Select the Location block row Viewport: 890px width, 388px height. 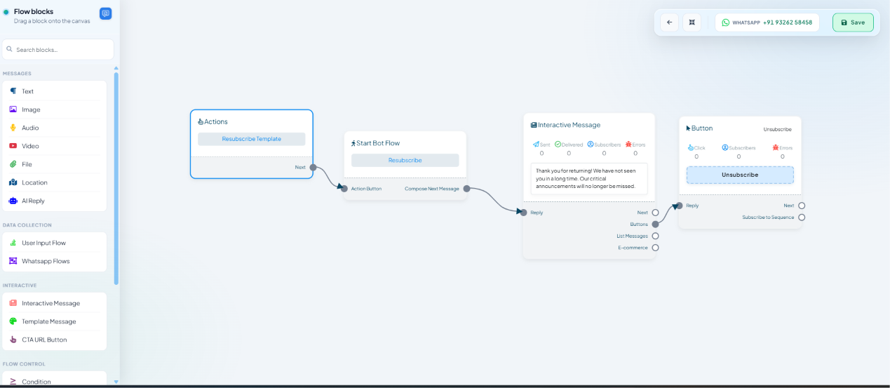(54, 182)
